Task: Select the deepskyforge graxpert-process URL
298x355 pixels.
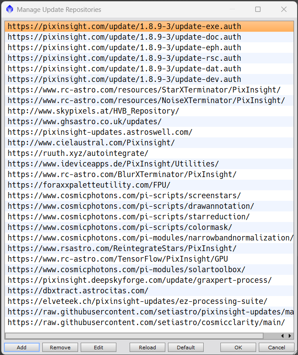Action: click(x=149, y=280)
